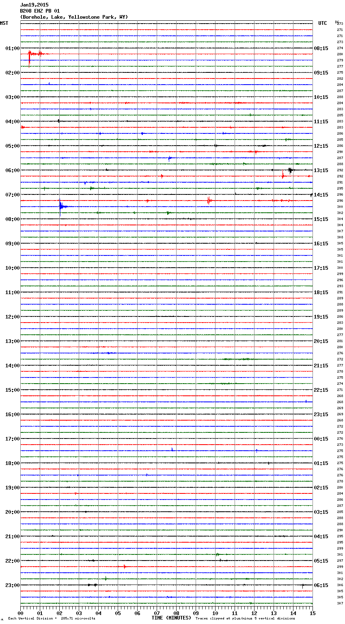The height and width of the screenshot is (624, 345).
Task: Click the 04:15 UTC time label
Action: 321,537
